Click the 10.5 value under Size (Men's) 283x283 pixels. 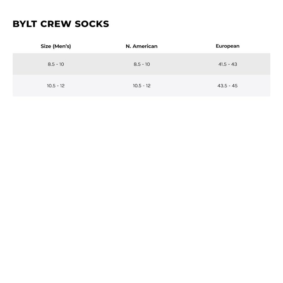pos(52,86)
